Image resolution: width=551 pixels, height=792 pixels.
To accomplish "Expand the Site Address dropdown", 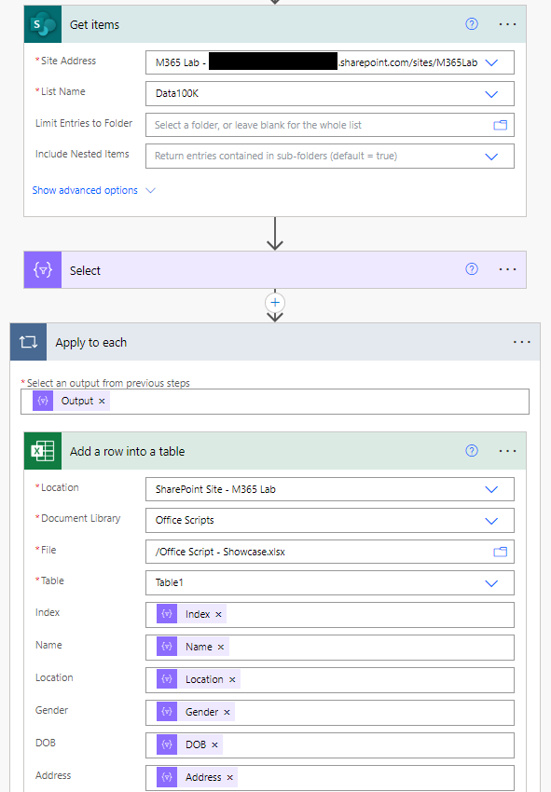I will pyautogui.click(x=491, y=62).
